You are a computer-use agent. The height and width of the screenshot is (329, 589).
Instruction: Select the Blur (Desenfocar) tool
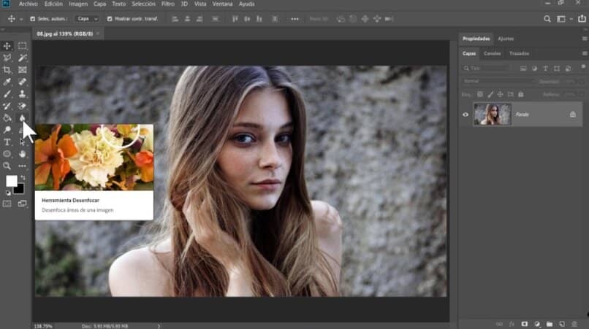tap(22, 117)
